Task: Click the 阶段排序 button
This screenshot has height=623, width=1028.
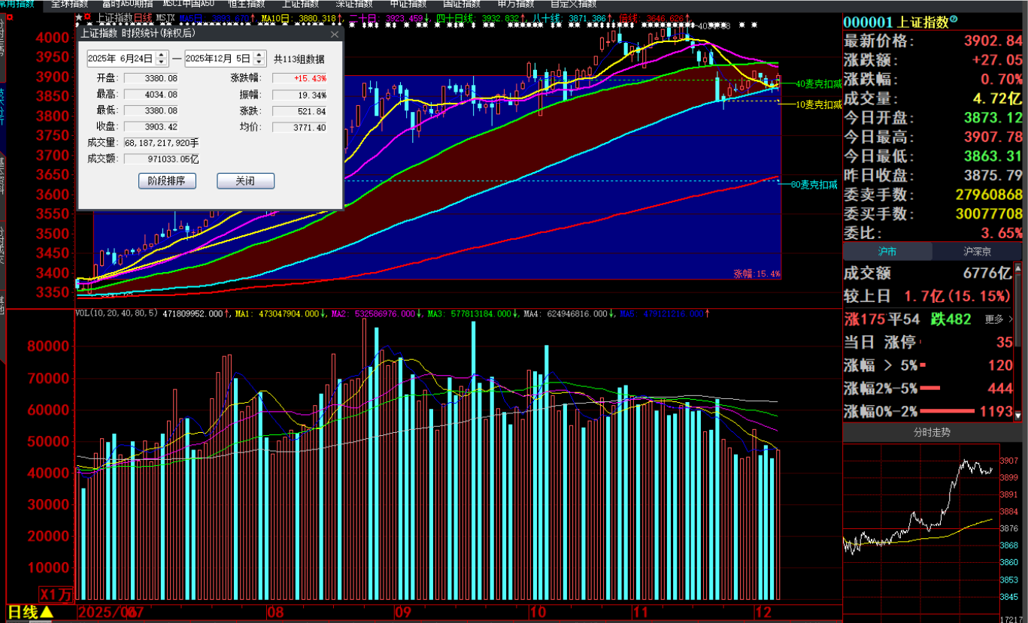Action: point(167,181)
